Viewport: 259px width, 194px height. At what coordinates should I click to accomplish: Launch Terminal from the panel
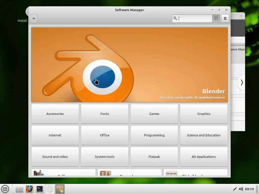tap(40, 189)
